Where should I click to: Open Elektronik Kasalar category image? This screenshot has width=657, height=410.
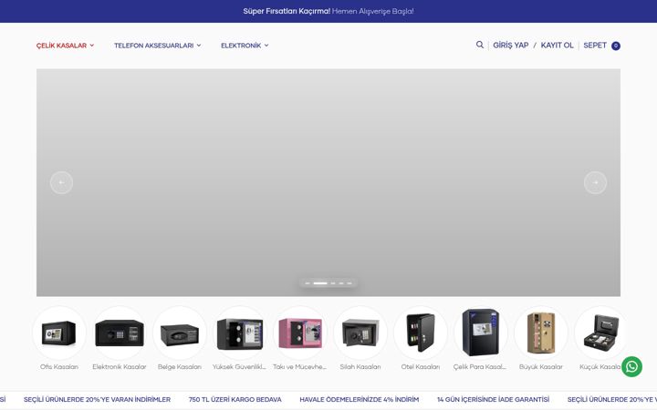pyautogui.click(x=120, y=333)
